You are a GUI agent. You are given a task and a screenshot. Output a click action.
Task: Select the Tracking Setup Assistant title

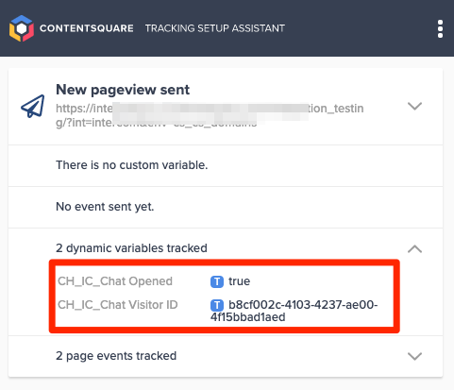click(215, 28)
